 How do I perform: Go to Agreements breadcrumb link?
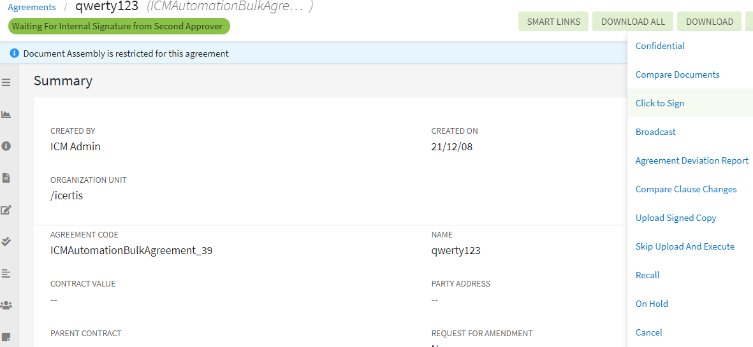(x=32, y=7)
